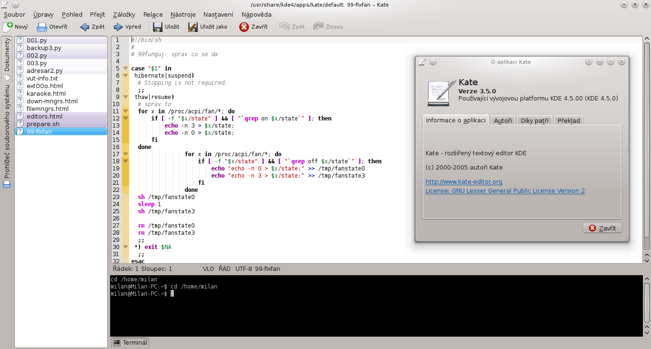Viewport: 651px width, 349px height.
Task: Collapse the code fold at line 17
Action: coord(126,154)
